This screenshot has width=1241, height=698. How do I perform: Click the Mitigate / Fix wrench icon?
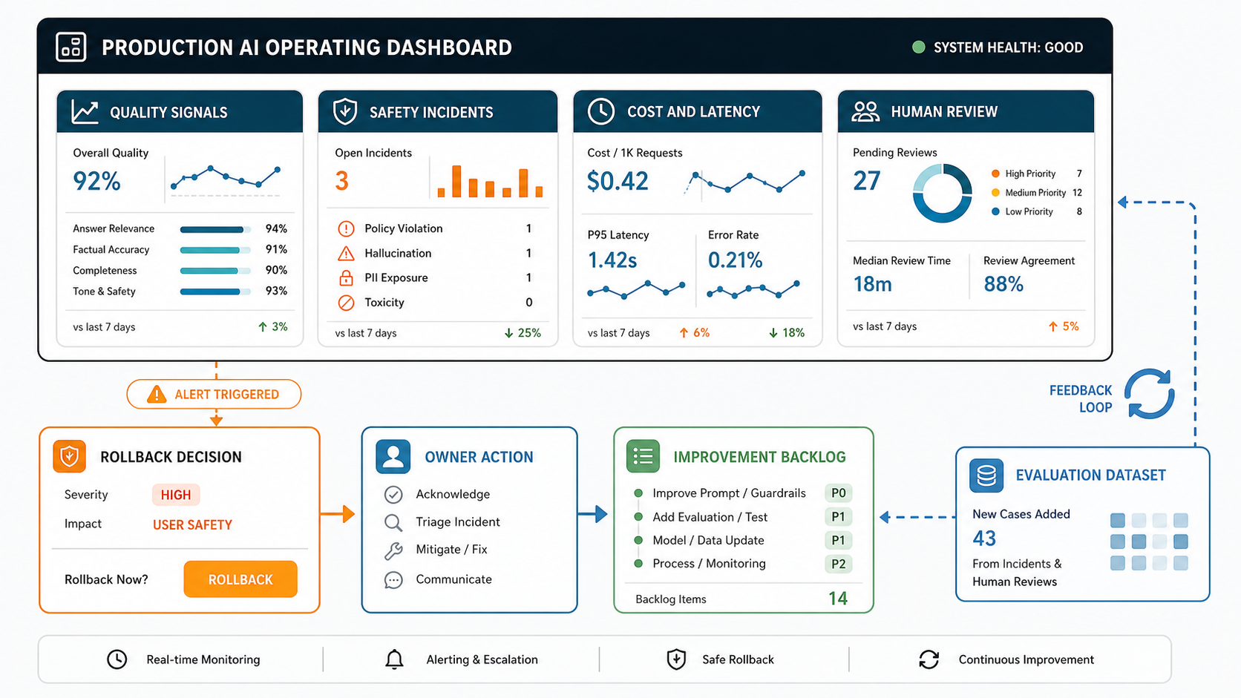tap(393, 550)
